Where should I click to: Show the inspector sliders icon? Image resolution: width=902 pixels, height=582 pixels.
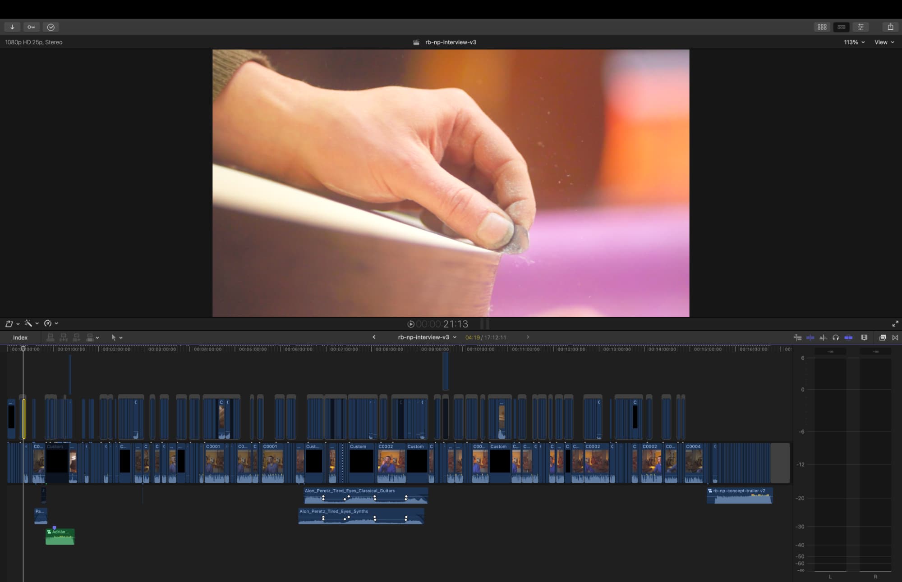(861, 27)
